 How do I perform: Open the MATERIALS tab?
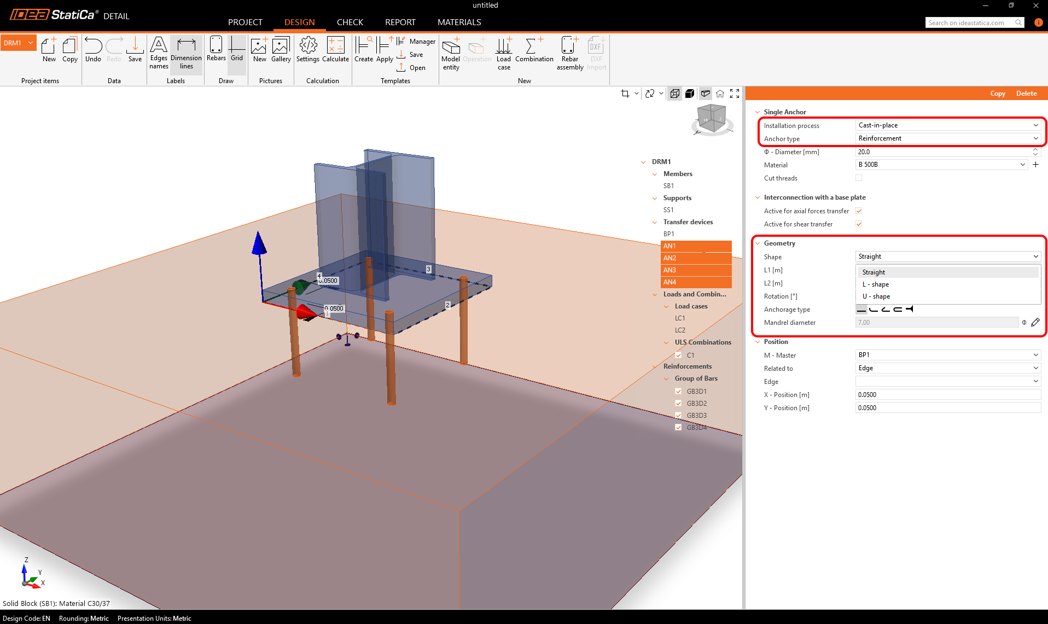(459, 22)
